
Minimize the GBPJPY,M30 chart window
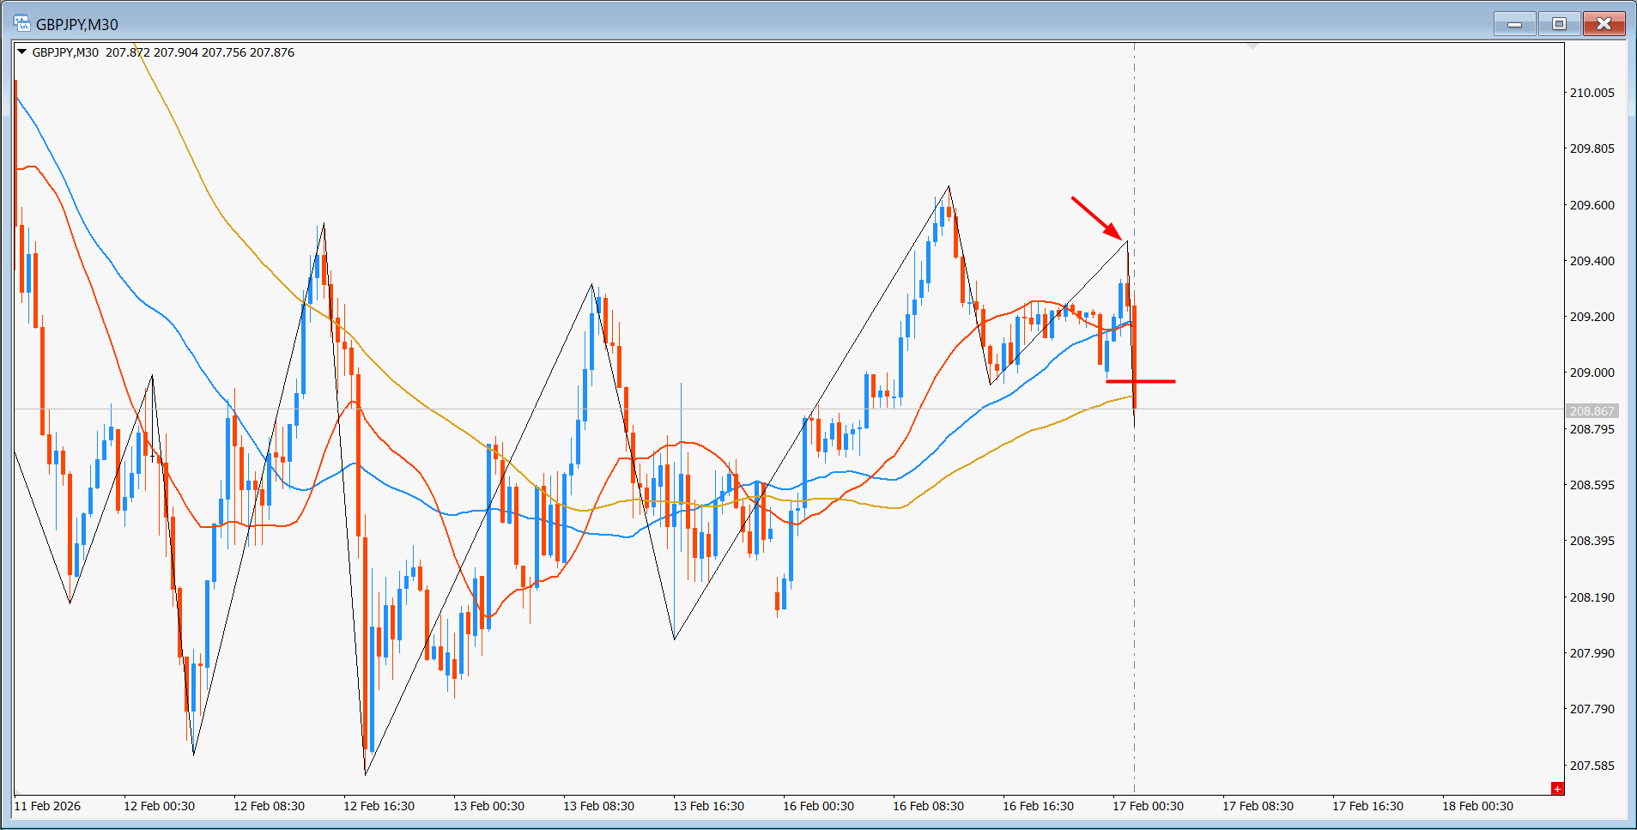[x=1514, y=24]
